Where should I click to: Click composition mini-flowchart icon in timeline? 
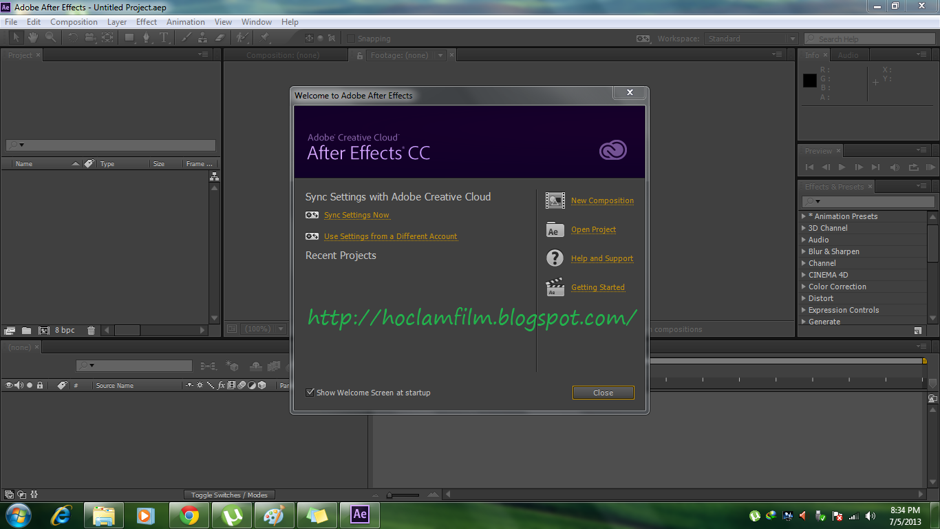[209, 366]
